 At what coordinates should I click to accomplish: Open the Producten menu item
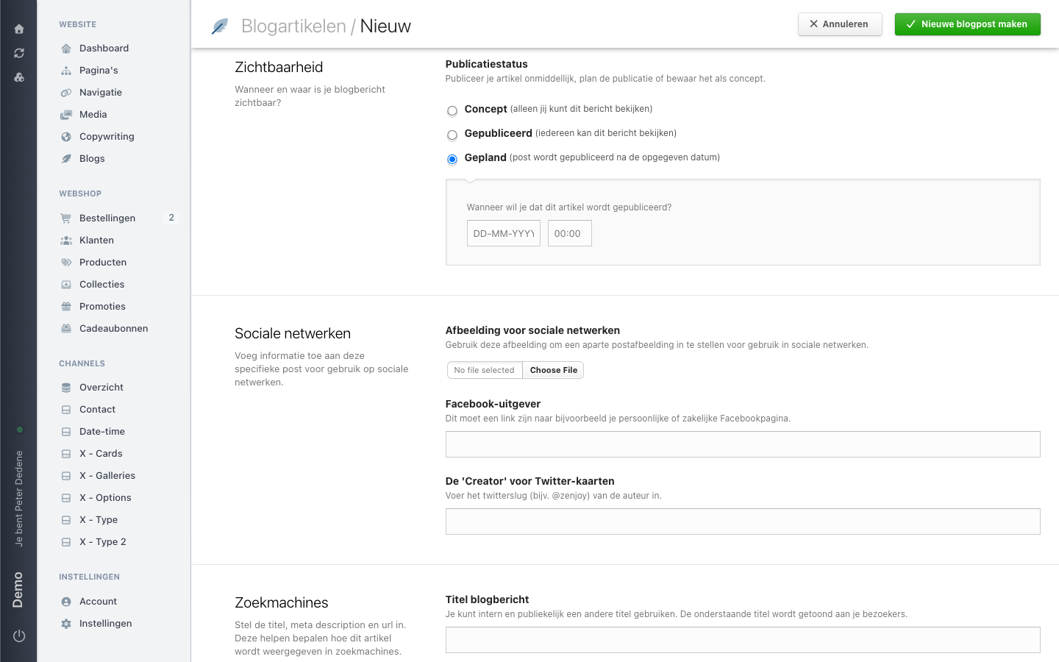pos(103,262)
